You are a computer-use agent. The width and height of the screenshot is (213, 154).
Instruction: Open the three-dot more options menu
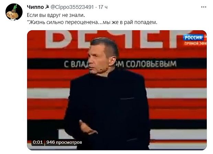[x=203, y=7]
